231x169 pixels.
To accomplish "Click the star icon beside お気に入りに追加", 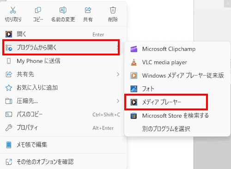I will (x=9, y=88).
